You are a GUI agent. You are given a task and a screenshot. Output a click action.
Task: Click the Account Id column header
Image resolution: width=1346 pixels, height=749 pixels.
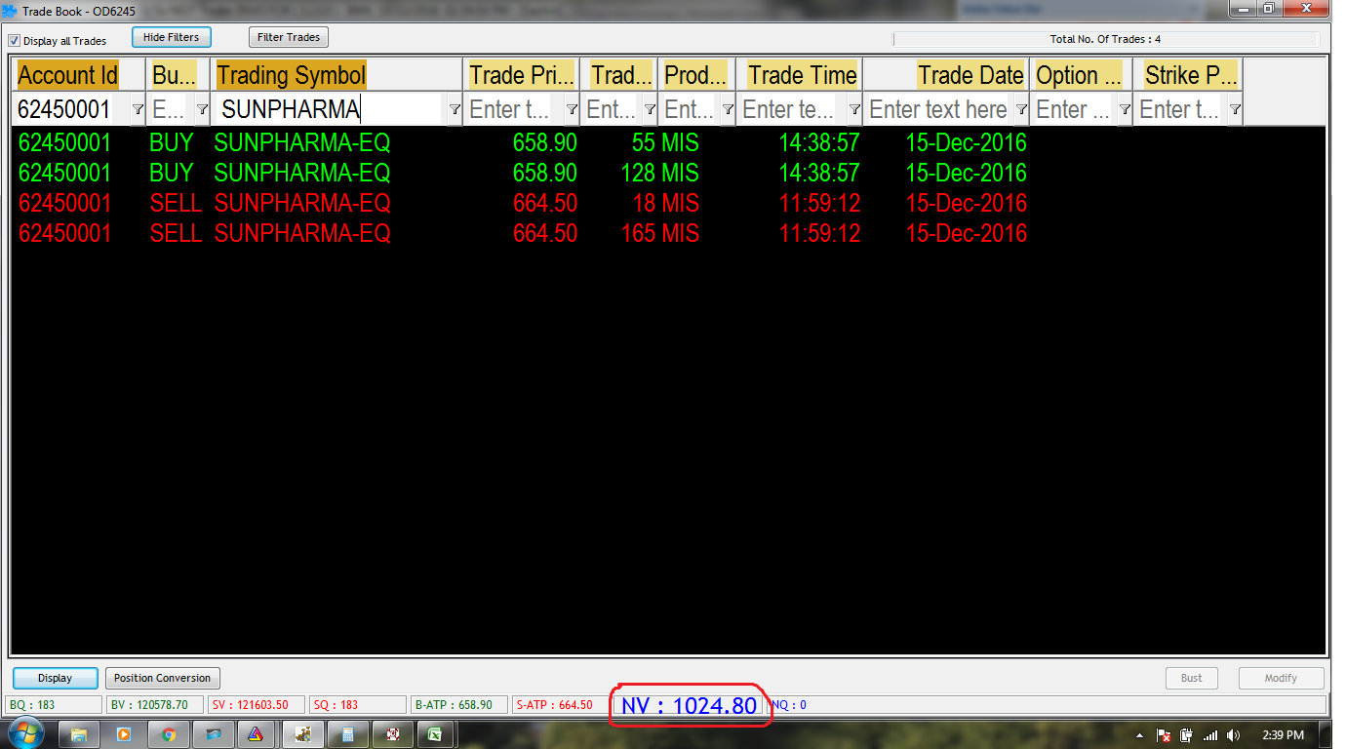coord(67,75)
